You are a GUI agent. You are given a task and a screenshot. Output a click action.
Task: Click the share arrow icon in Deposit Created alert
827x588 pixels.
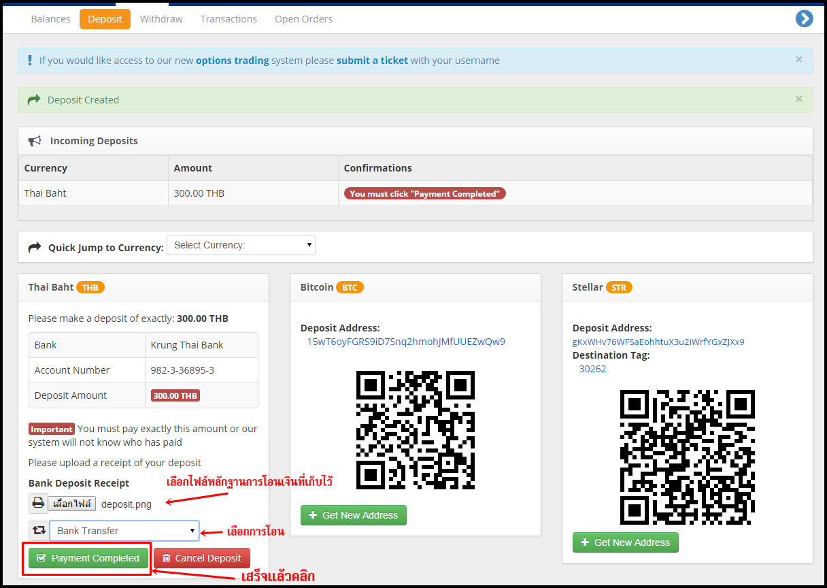pos(34,100)
